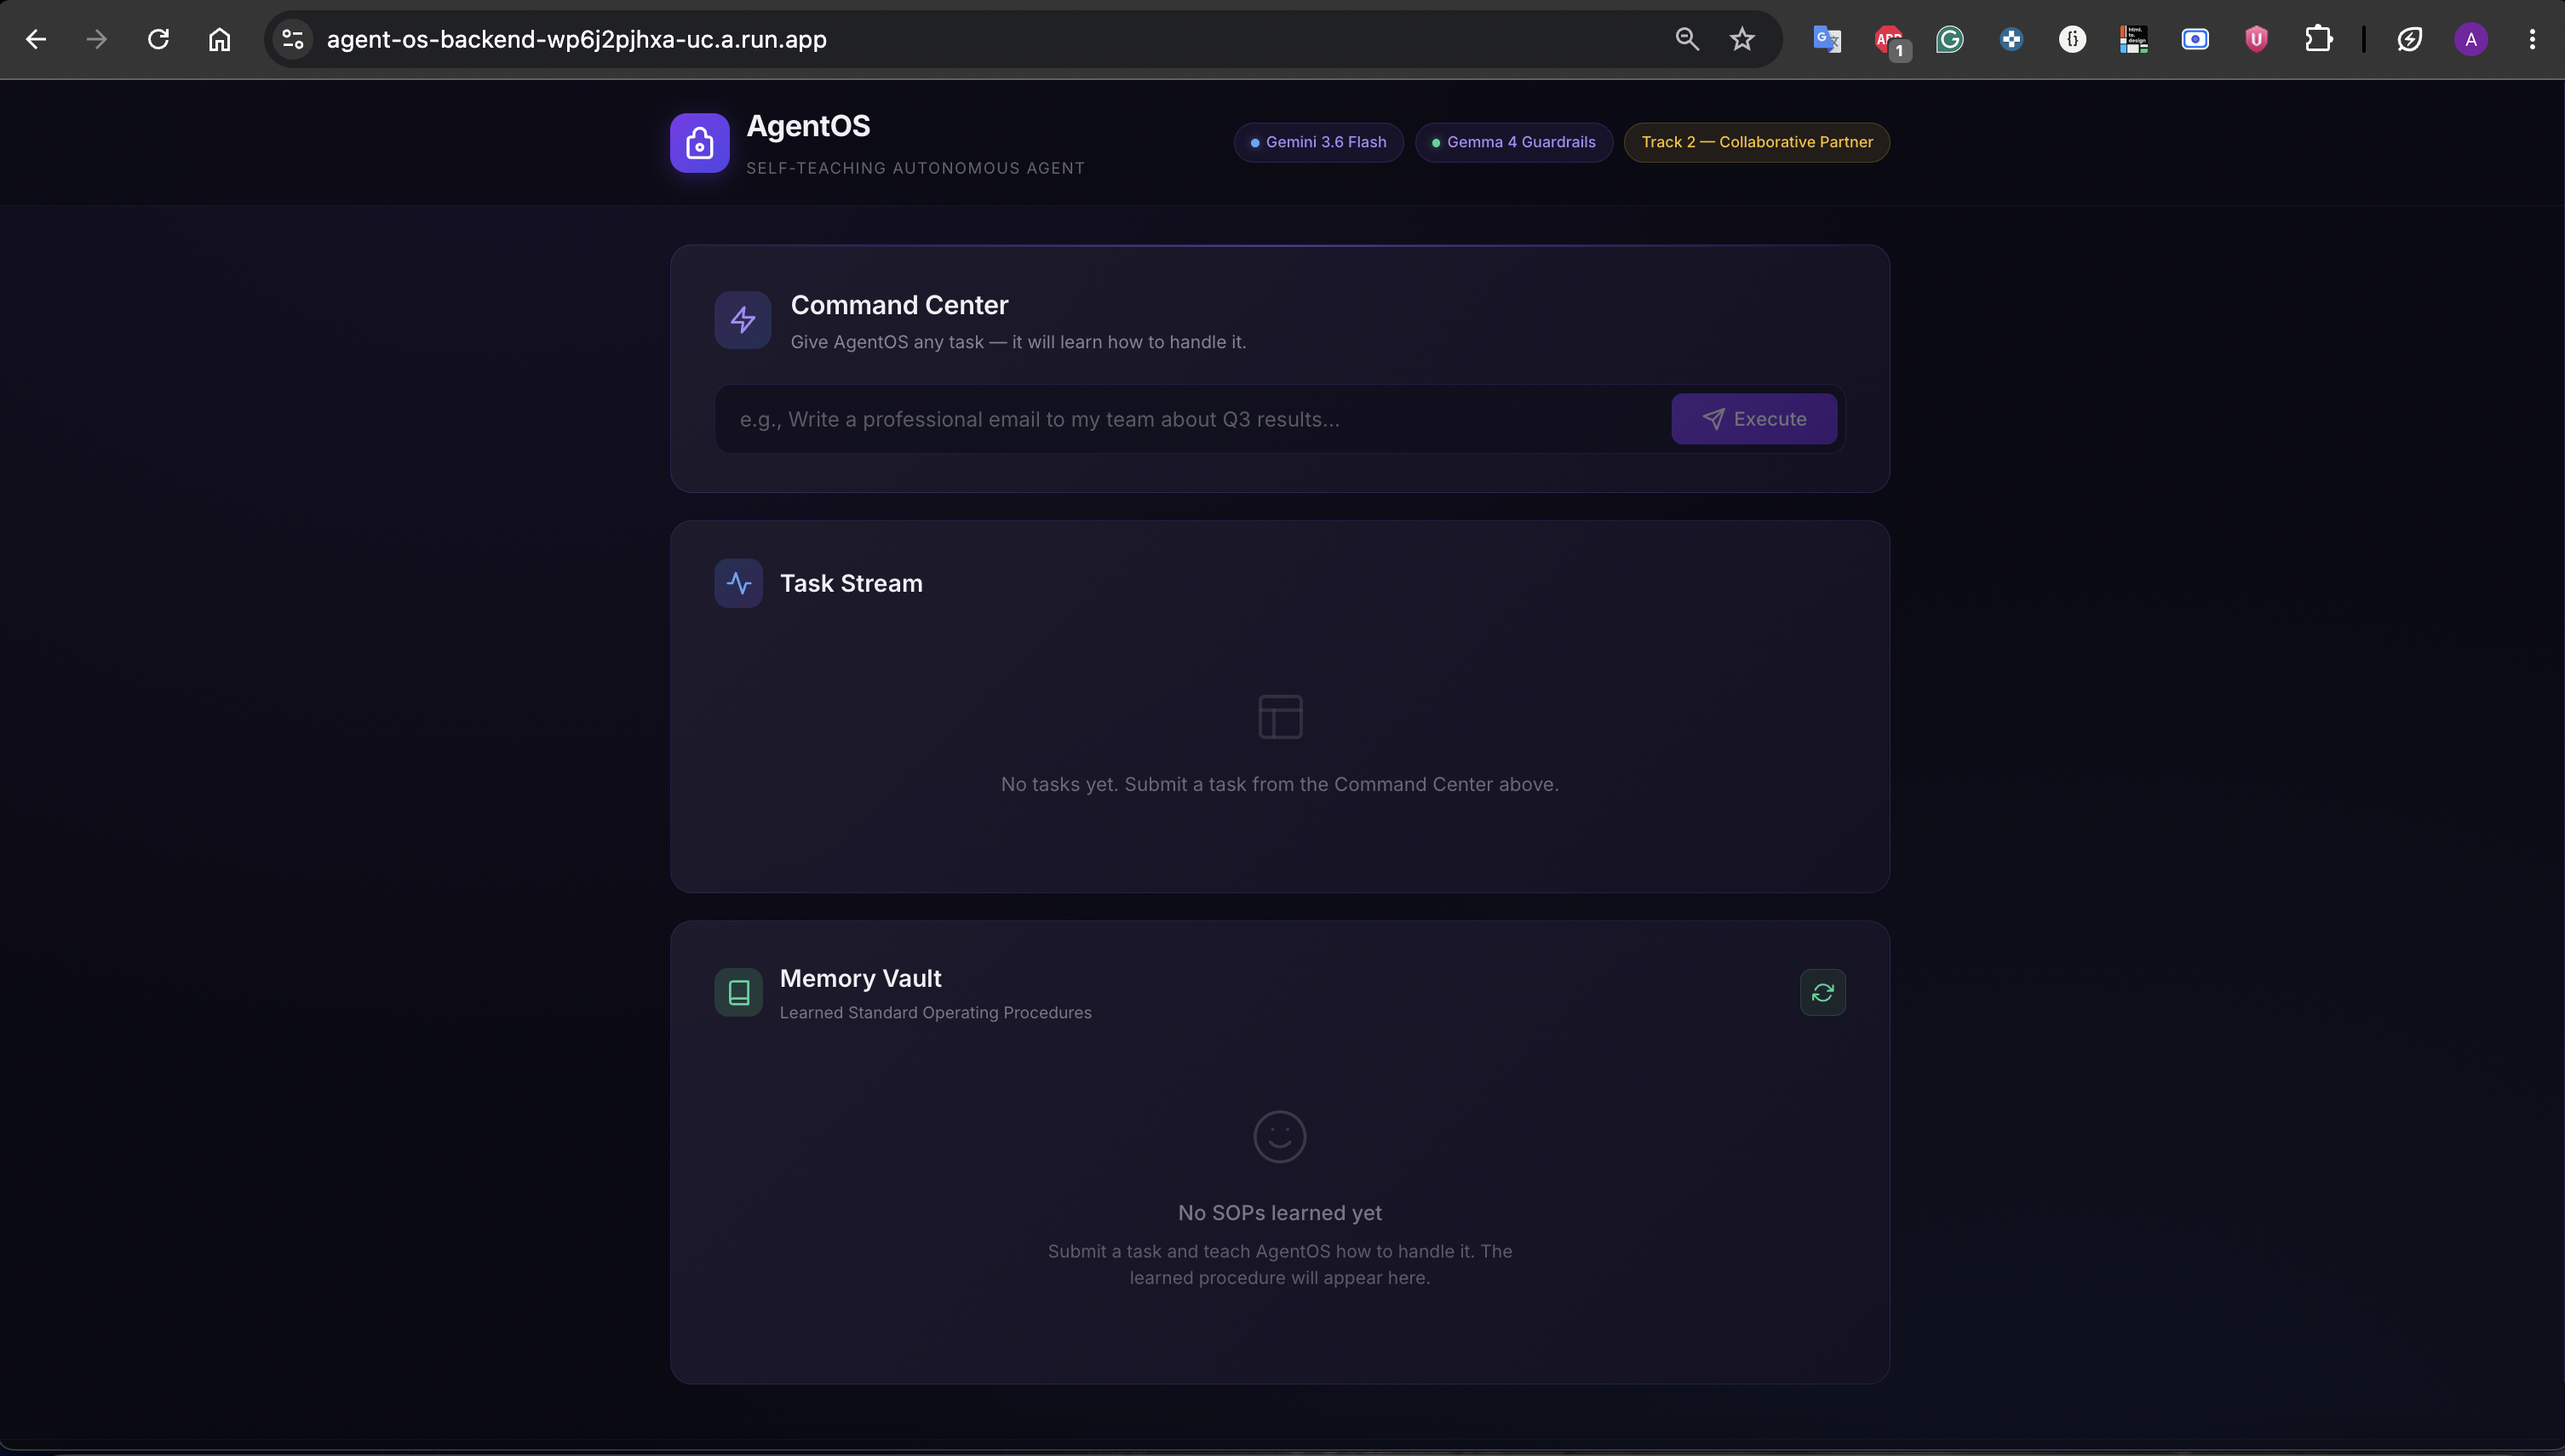Refresh the Memory Vault list
The width and height of the screenshot is (2565, 1456).
(x=1822, y=992)
